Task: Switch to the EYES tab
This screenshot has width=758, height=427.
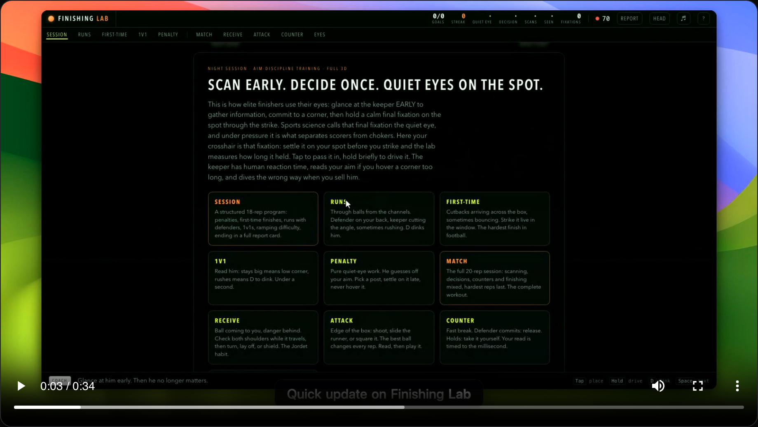Action: tap(320, 35)
